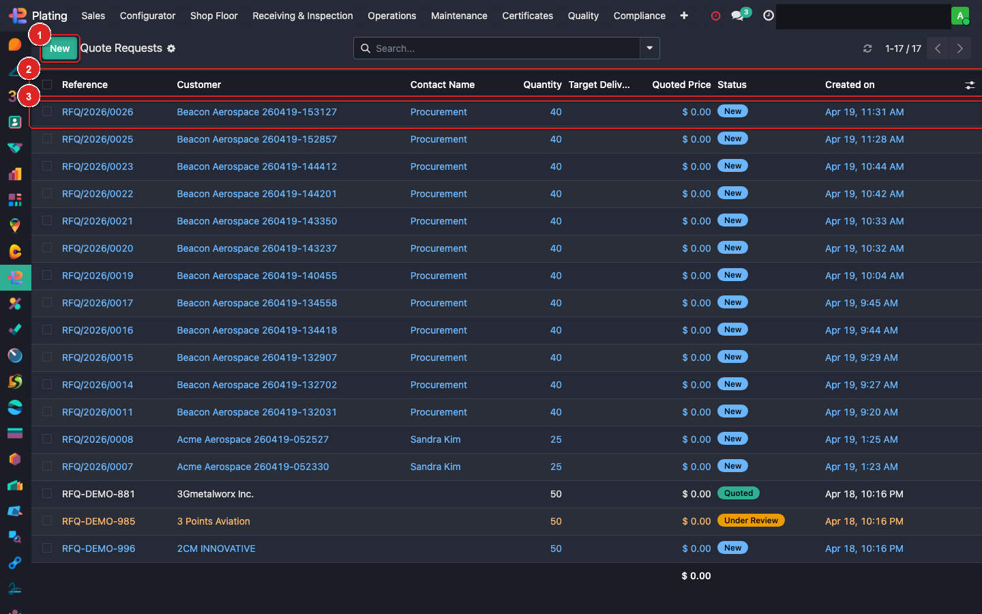Go to next page with right chevron
Screen dimensions: 982x614
[959, 48]
